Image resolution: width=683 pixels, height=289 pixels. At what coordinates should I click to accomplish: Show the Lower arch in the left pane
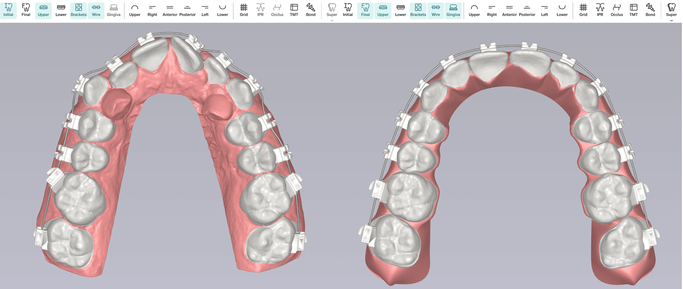(x=61, y=10)
